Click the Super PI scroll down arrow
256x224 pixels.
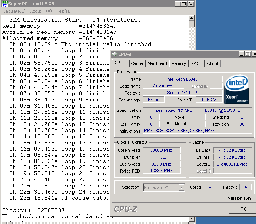click(x=191, y=218)
